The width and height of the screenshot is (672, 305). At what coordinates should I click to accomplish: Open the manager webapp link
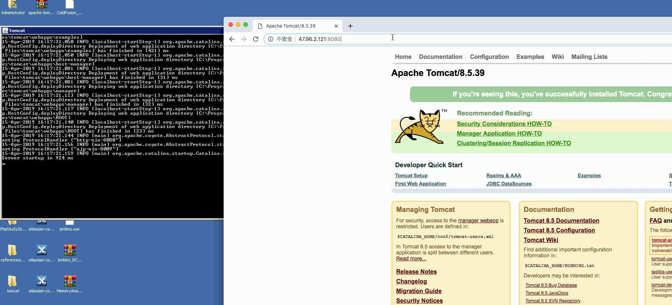coord(478,220)
